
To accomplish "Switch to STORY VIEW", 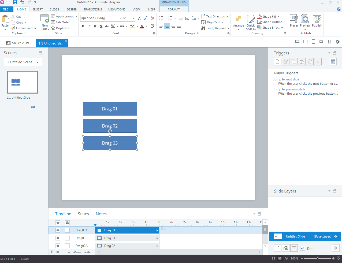I will click(x=18, y=43).
